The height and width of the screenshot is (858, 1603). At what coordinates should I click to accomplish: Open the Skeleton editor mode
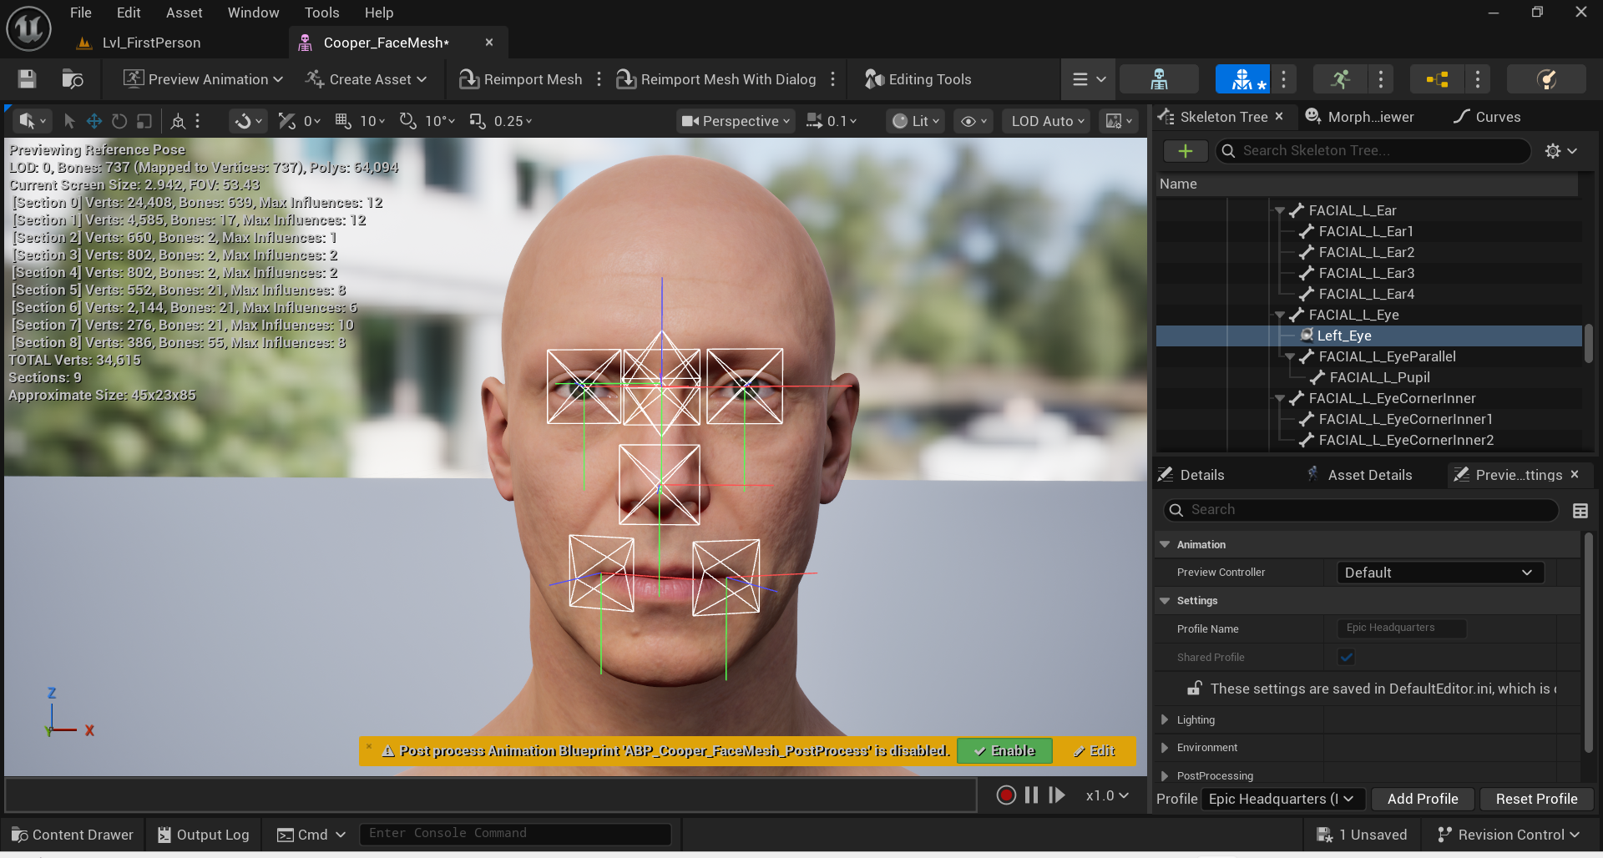(1159, 79)
